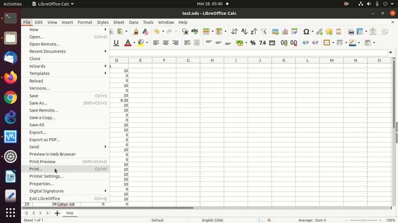Click the Insert Row icon
This screenshot has width=398, height=223.
(x=206, y=32)
